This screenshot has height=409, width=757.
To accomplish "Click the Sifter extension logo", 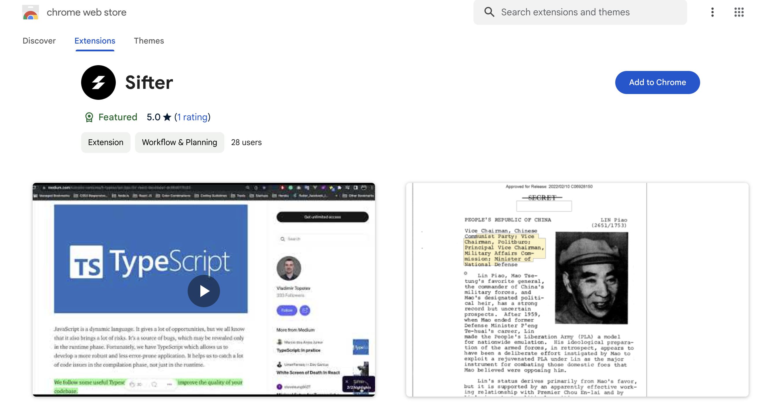I will pyautogui.click(x=98, y=82).
